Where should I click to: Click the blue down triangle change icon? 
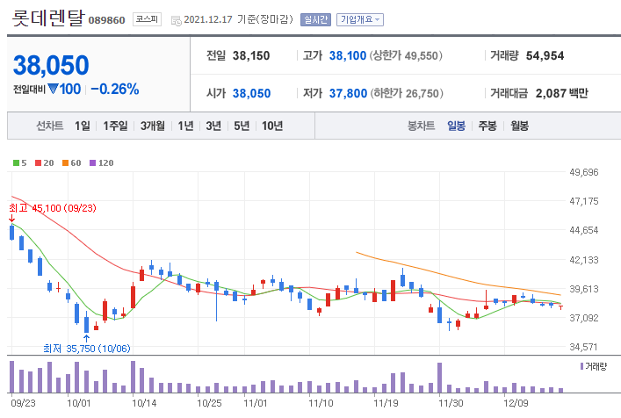(x=53, y=89)
